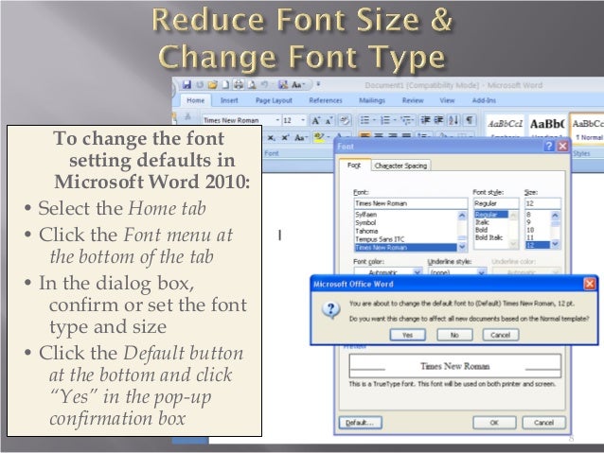Click the Save icon in Quick Access toolbar
The height and width of the screenshot is (453, 604).
(x=187, y=85)
